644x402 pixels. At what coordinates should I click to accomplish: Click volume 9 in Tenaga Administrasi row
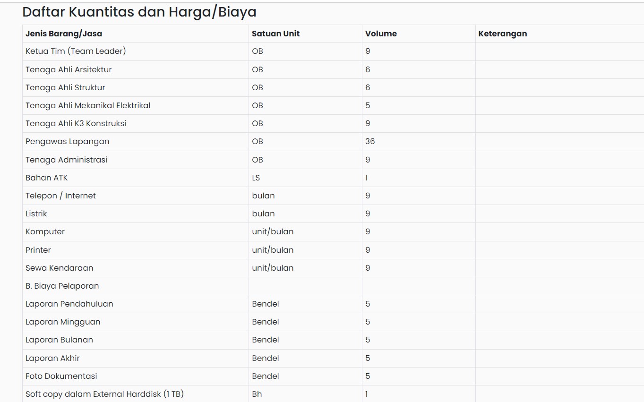368,160
